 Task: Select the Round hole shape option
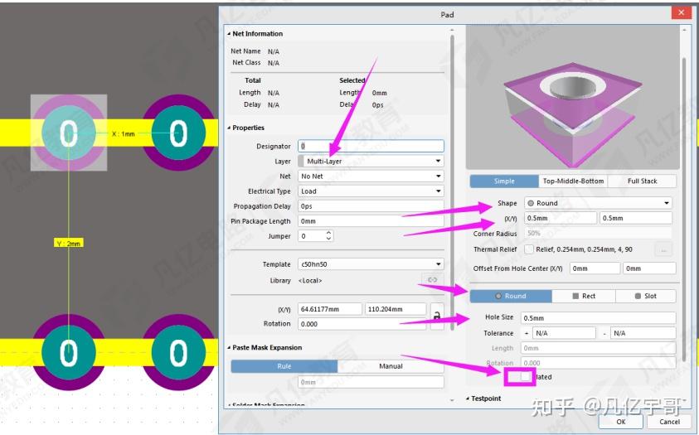[x=511, y=296]
